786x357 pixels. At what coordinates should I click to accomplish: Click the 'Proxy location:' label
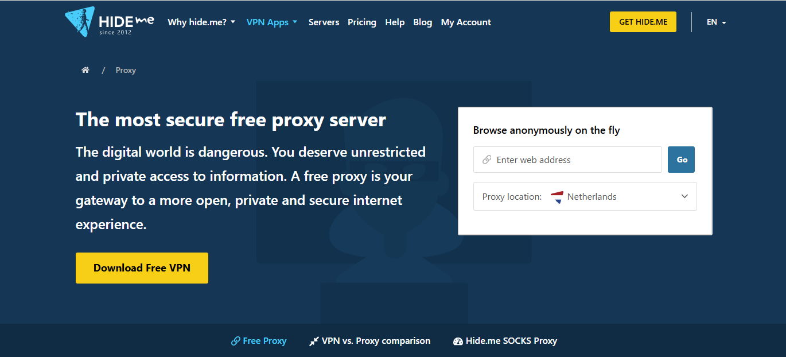tap(512, 196)
